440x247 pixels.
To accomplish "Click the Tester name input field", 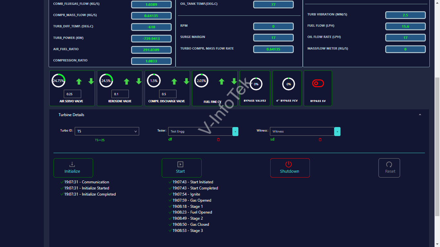I will pos(200,131).
